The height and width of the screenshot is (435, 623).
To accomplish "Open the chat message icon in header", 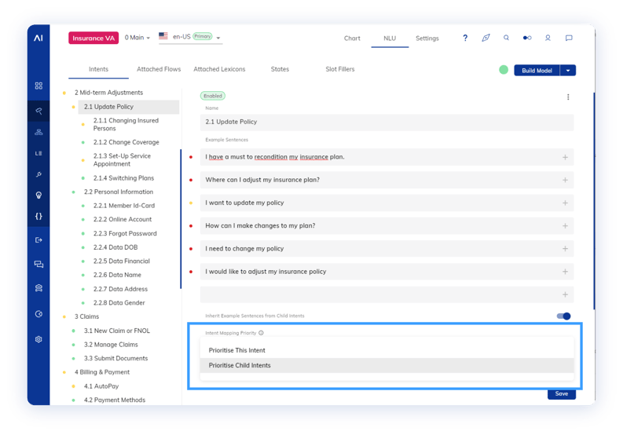I will 569,38.
